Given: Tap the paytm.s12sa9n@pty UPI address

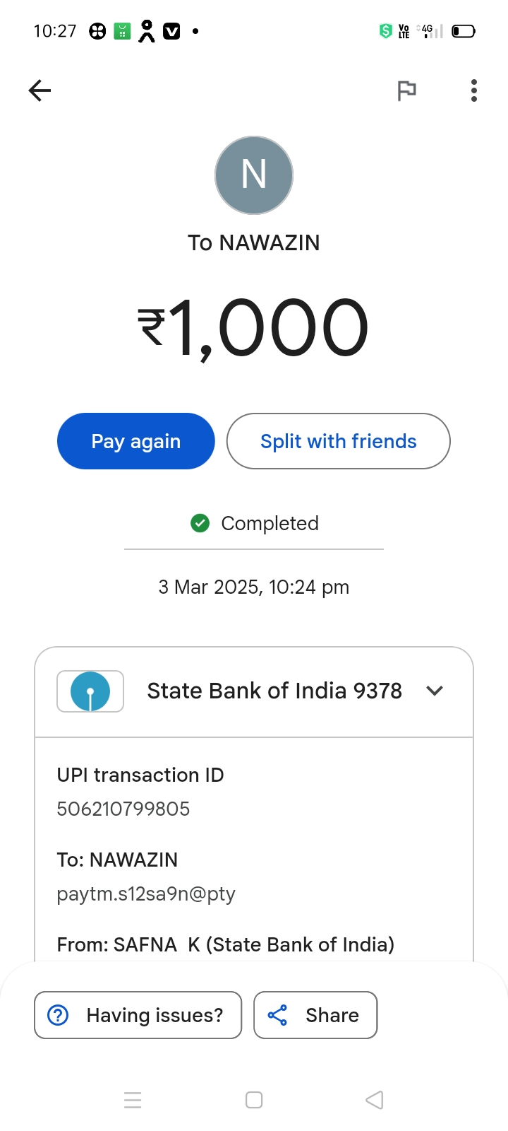Looking at the screenshot, I should [146, 893].
